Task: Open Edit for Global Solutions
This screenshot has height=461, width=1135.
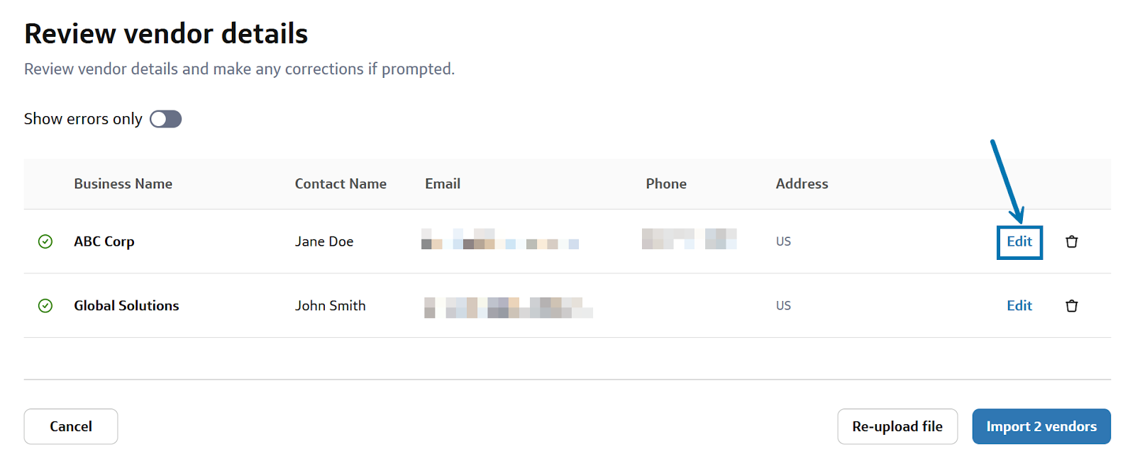Action: pyautogui.click(x=1019, y=306)
